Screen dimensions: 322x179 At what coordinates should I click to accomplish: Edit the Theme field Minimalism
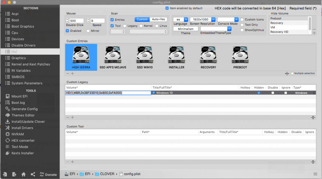point(186,29)
